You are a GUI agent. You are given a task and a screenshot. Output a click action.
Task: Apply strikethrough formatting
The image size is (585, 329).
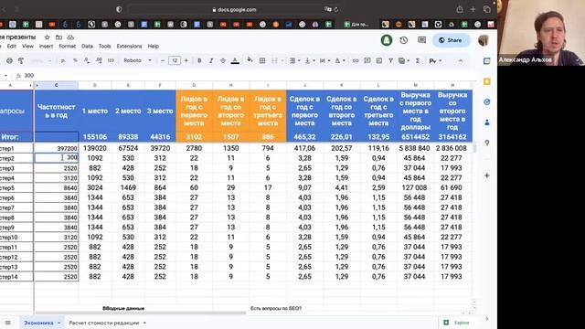click(223, 60)
